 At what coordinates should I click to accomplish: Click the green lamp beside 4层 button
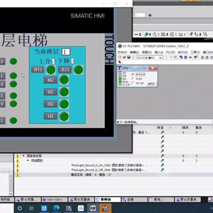point(64,80)
